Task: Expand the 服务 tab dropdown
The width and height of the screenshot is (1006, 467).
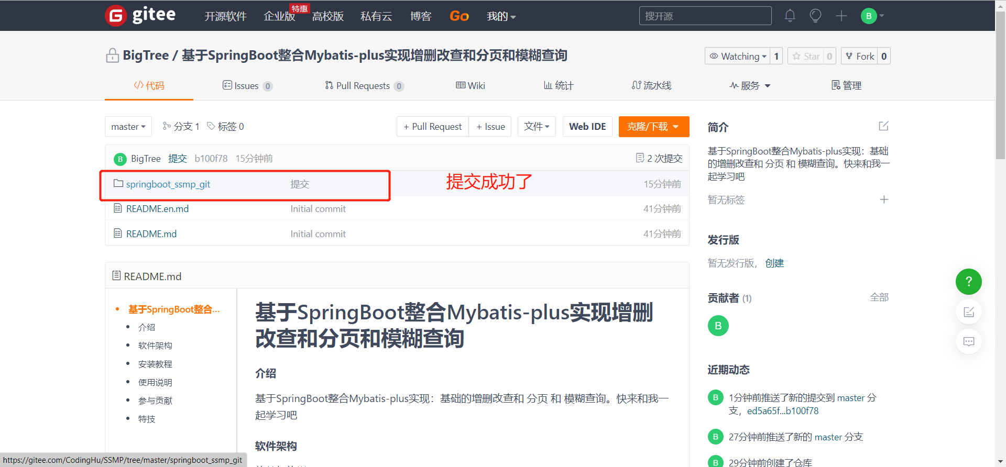Action: tap(750, 85)
